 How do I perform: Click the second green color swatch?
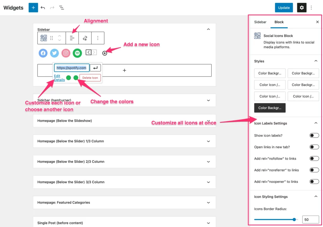tap(76, 78)
